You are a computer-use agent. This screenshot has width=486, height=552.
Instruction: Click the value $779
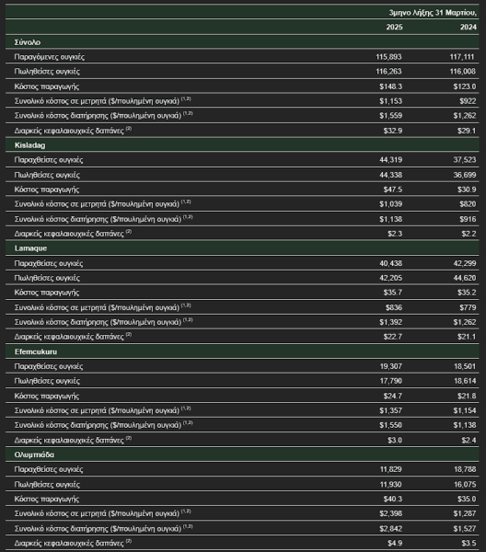468,307
